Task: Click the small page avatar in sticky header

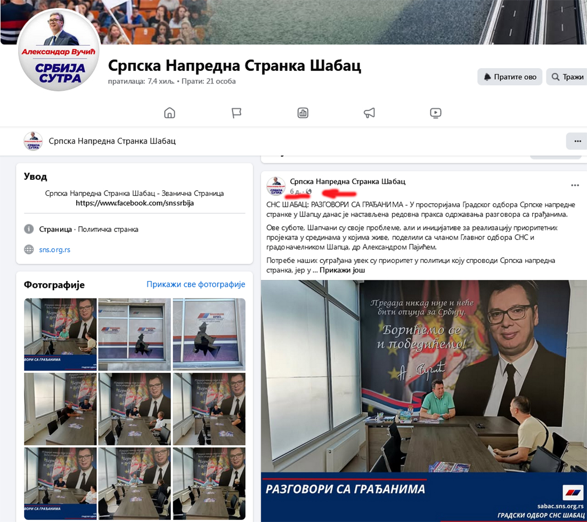Action: (33, 141)
